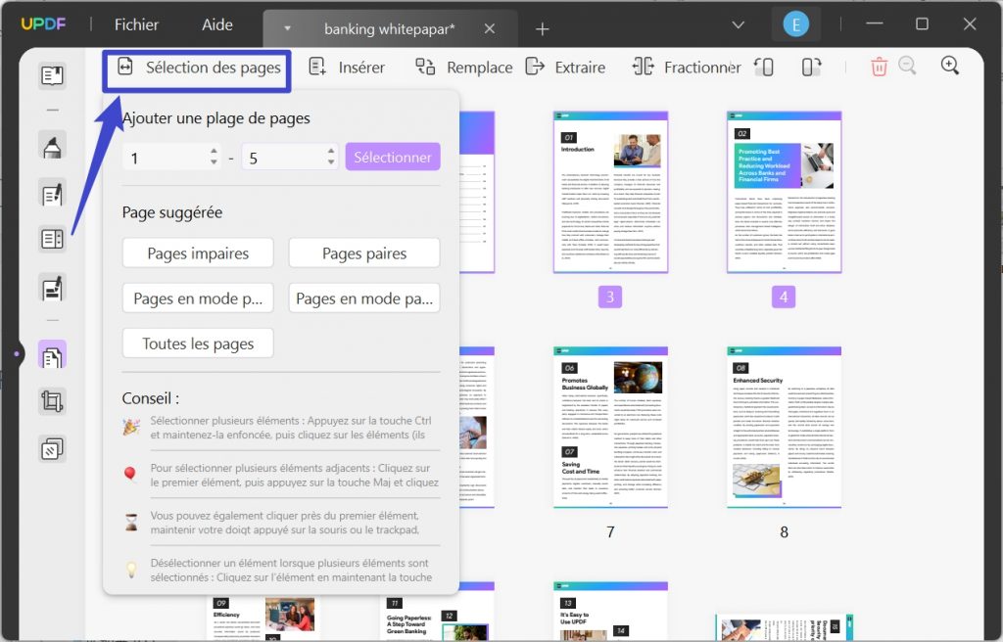Open the page 7 thumbnail
The height and width of the screenshot is (642, 1003).
tap(610, 428)
